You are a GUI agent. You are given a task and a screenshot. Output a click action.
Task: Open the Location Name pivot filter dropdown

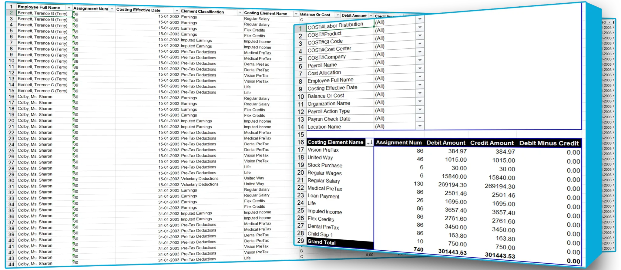[420, 126]
